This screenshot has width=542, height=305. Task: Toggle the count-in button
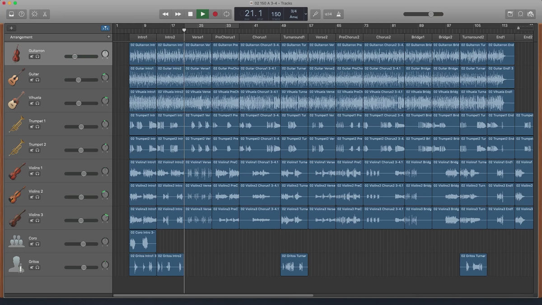coord(328,14)
